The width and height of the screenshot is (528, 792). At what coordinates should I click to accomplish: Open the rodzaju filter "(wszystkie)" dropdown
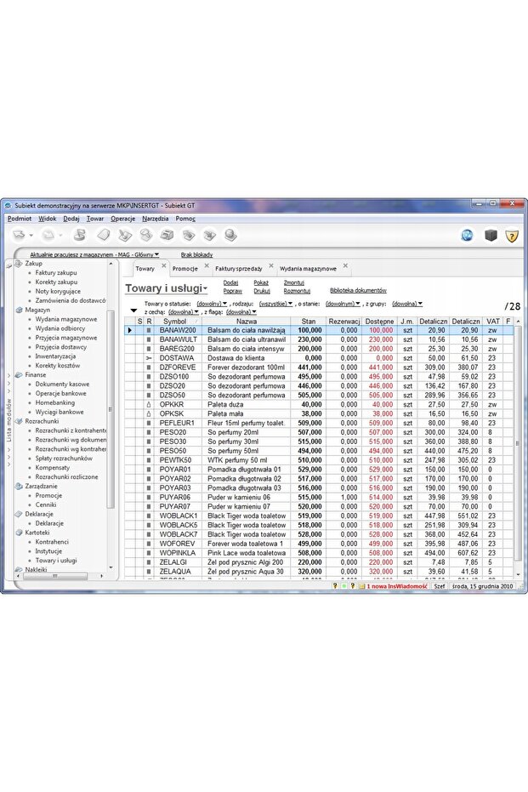(275, 303)
